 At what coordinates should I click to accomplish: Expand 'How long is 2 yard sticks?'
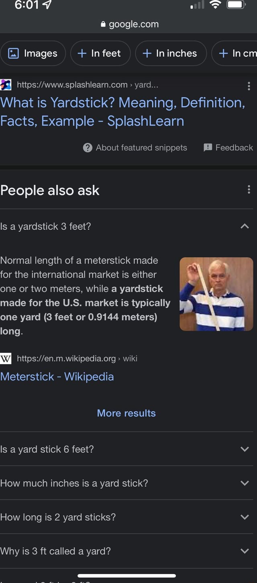[x=245, y=517]
